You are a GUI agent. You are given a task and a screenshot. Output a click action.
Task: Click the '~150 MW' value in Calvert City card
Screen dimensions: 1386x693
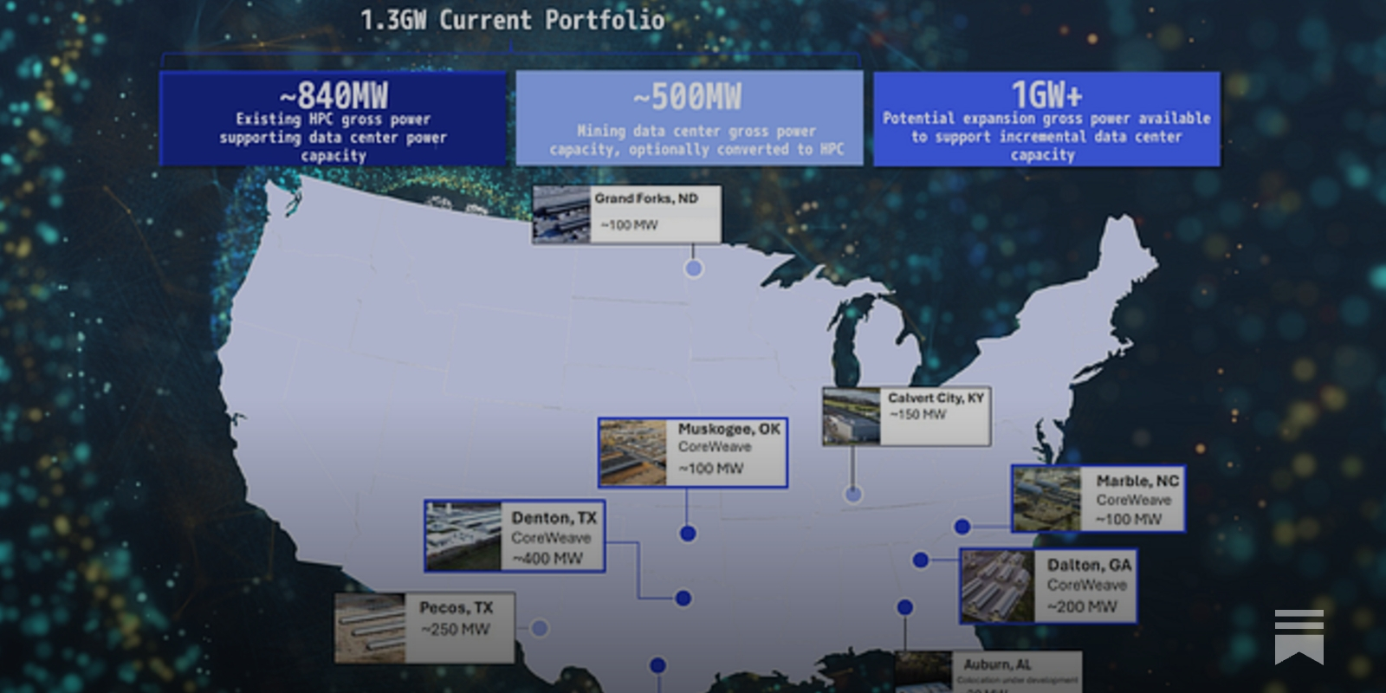917,415
